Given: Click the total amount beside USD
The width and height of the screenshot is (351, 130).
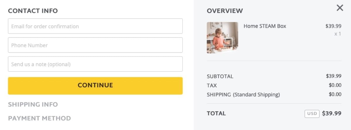Looking at the screenshot, I should (331, 113).
